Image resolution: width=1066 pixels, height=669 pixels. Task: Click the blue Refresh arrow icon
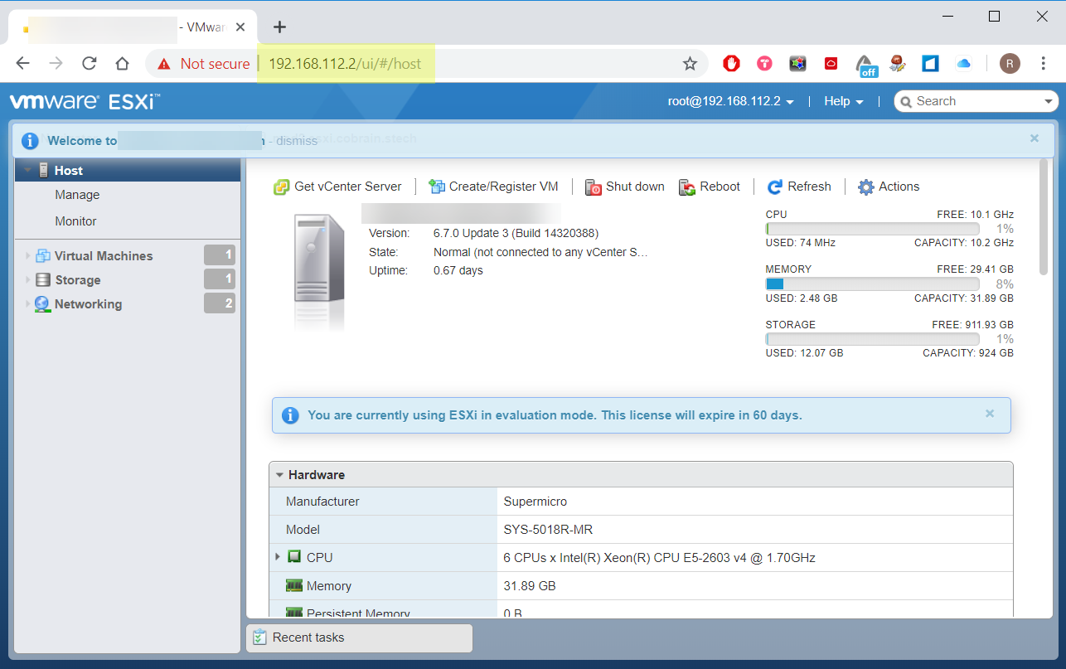pyautogui.click(x=775, y=187)
